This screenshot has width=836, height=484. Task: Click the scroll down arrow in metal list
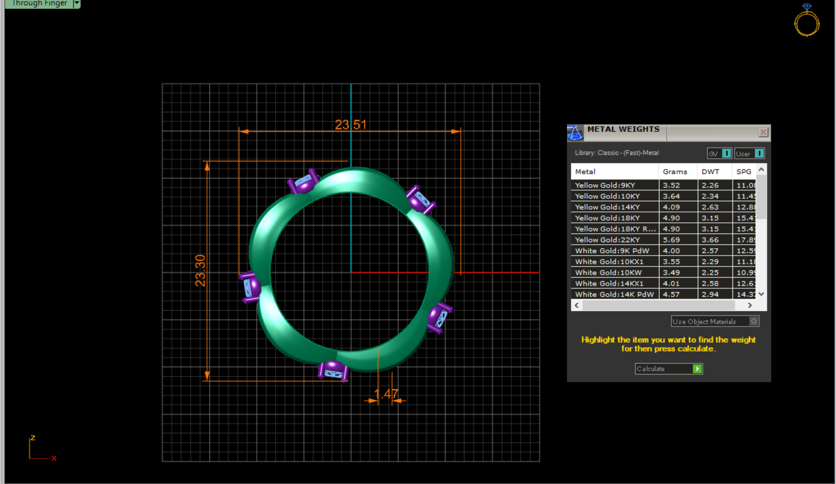[761, 294]
